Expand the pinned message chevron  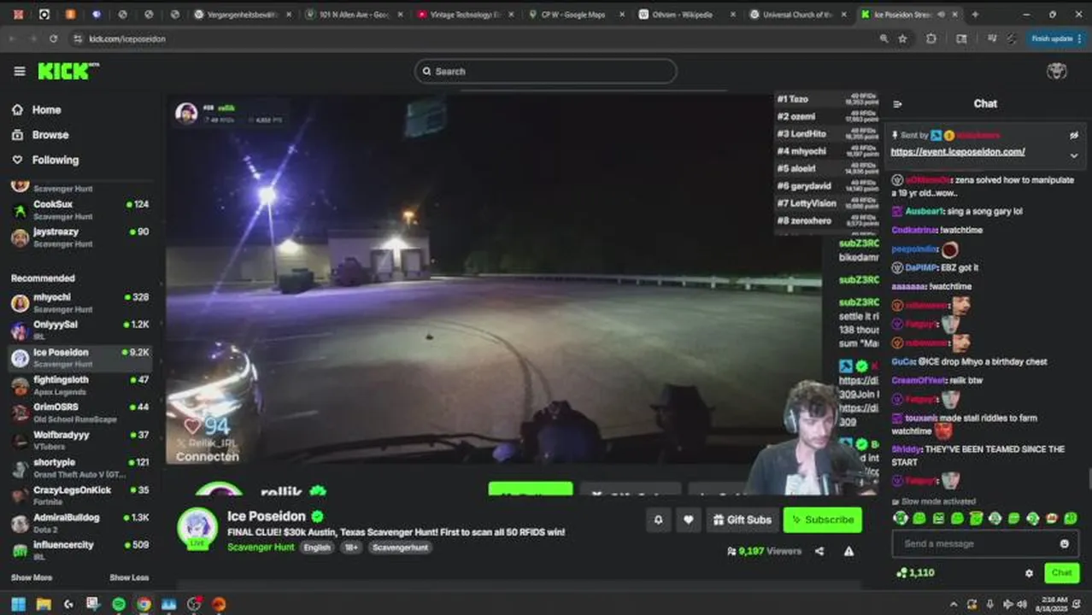[1074, 155]
